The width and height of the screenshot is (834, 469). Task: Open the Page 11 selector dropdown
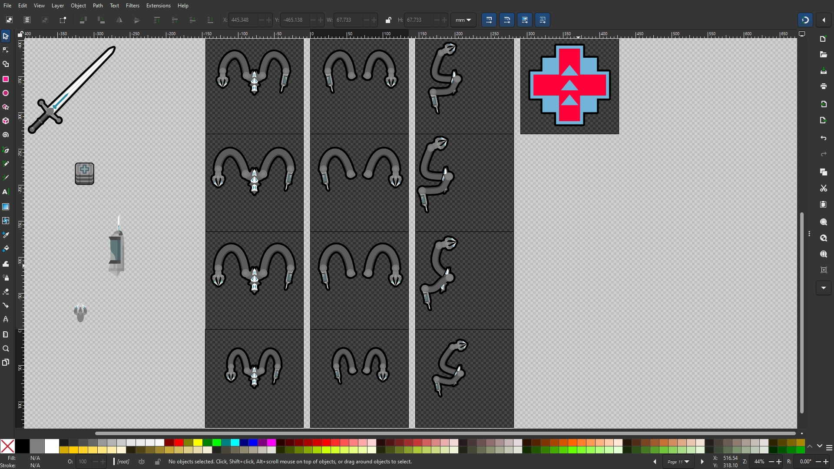coord(678,462)
